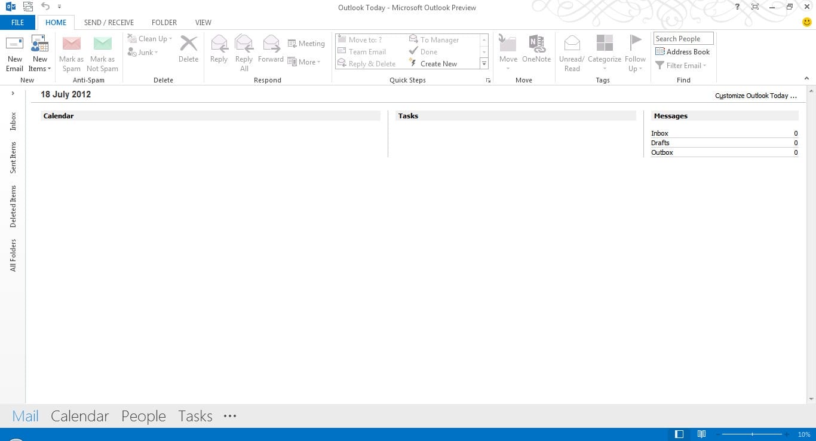Toggle Unread/Read status
This screenshot has width=816, height=441.
[x=572, y=53]
